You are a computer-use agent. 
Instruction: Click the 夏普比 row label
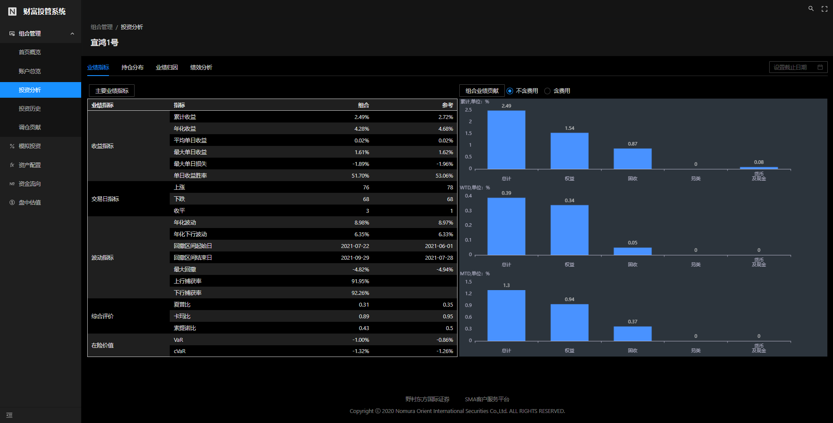coord(182,304)
